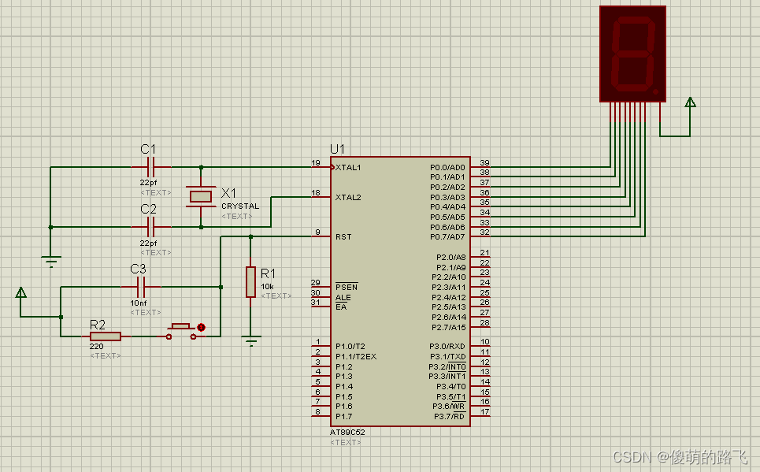Screen dimensions: 760x472
Task: Click the seven-segment display component
Action: coord(632,54)
